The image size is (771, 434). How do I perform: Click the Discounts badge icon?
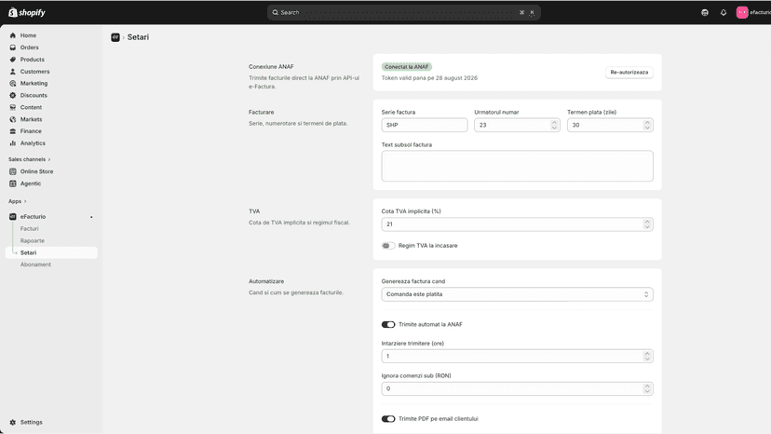click(13, 95)
